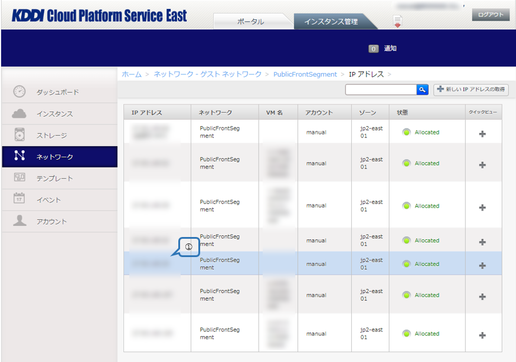Open the 通知 notifications link

click(x=390, y=48)
